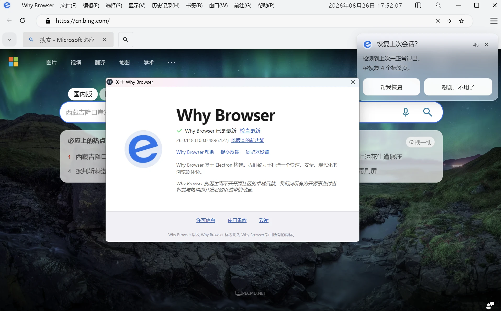Open the 文件(F) menu
501x311 pixels.
pos(69,5)
